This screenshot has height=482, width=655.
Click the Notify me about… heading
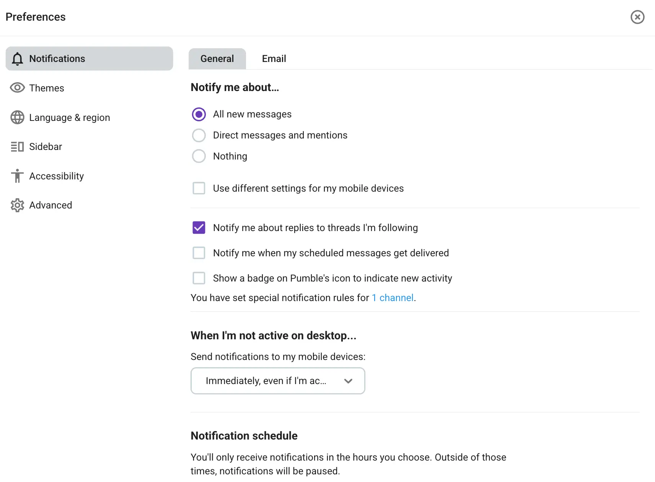click(x=235, y=88)
